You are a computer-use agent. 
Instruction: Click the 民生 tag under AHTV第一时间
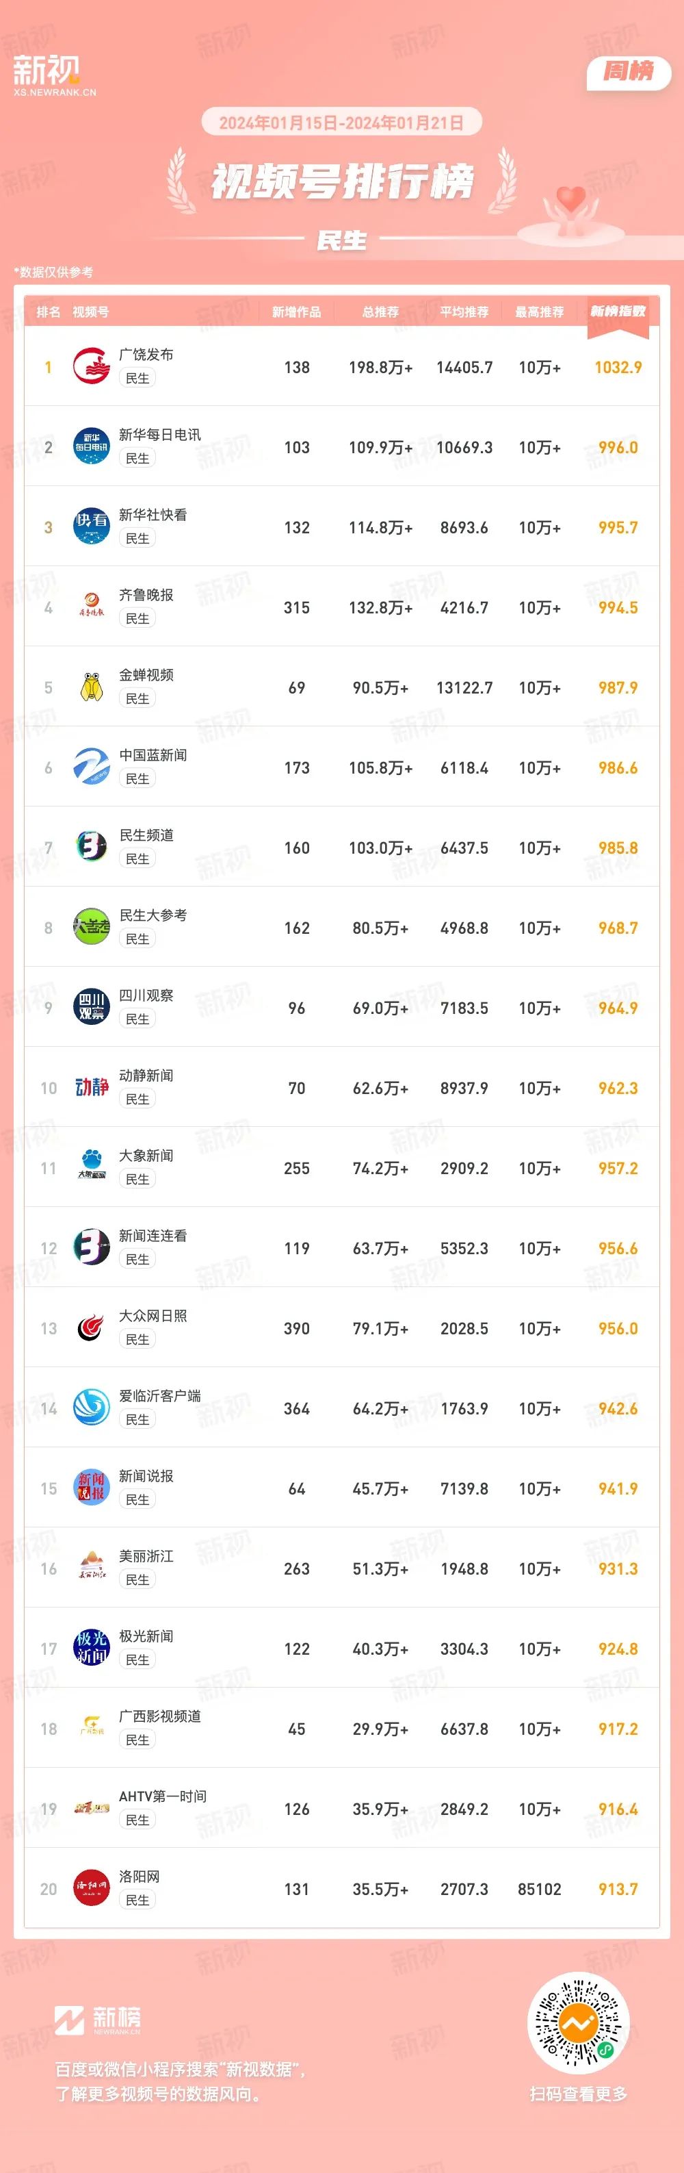(x=137, y=1820)
